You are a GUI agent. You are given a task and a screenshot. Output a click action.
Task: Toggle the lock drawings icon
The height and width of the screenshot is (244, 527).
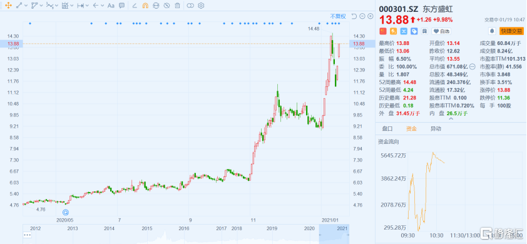(x=156, y=6)
